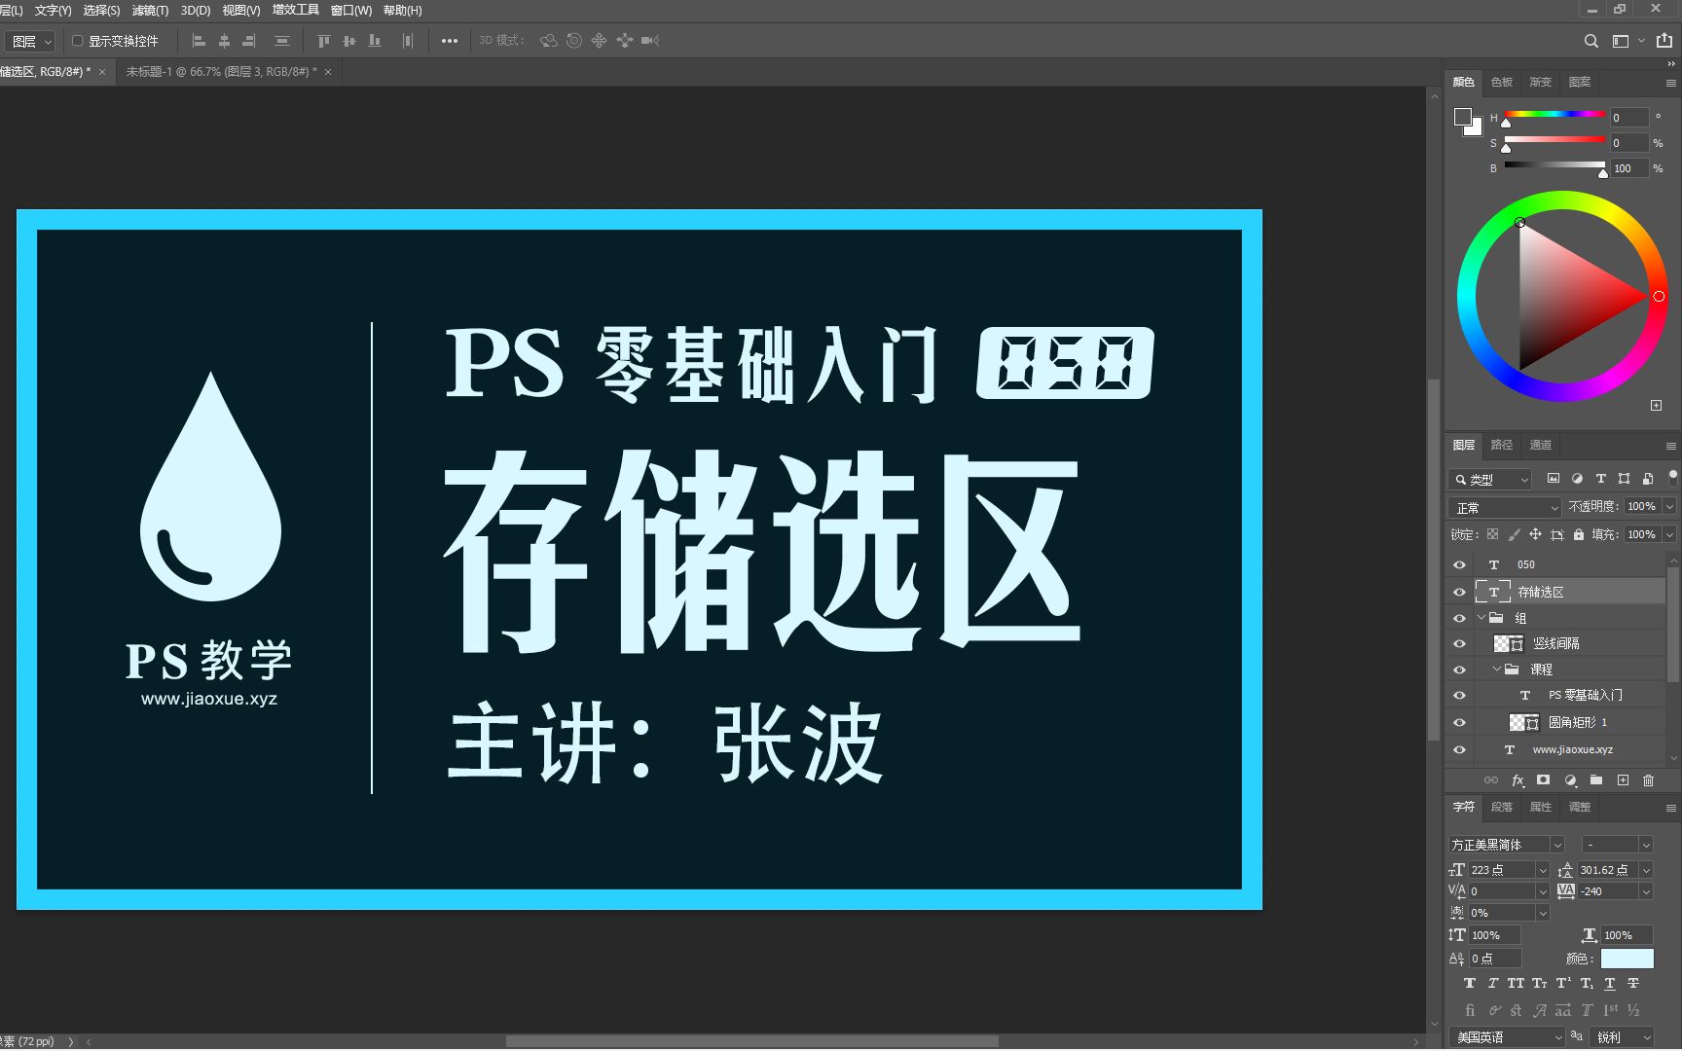
Task: Click the align left edges icon
Action: (x=199, y=41)
